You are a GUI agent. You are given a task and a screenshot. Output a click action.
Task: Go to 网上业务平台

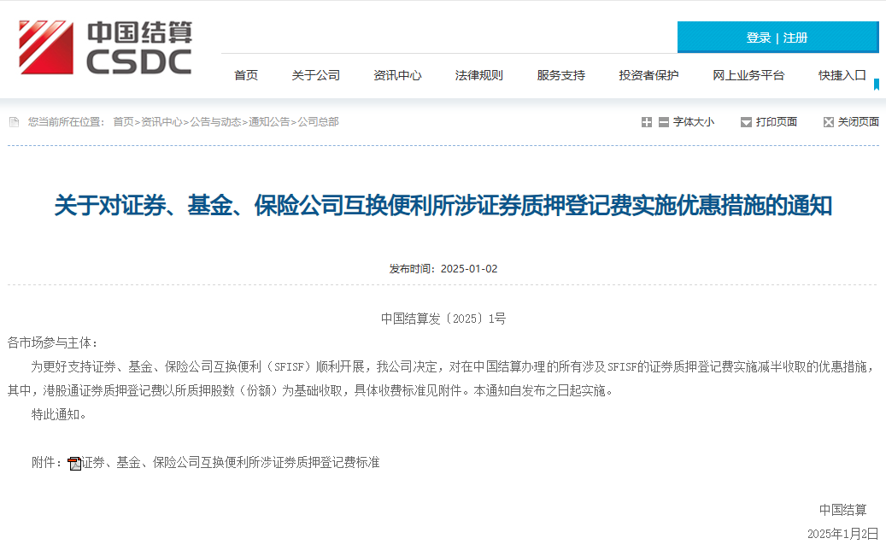pyautogui.click(x=748, y=75)
